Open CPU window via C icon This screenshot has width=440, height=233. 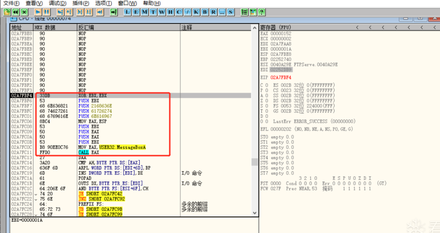(x=179, y=12)
